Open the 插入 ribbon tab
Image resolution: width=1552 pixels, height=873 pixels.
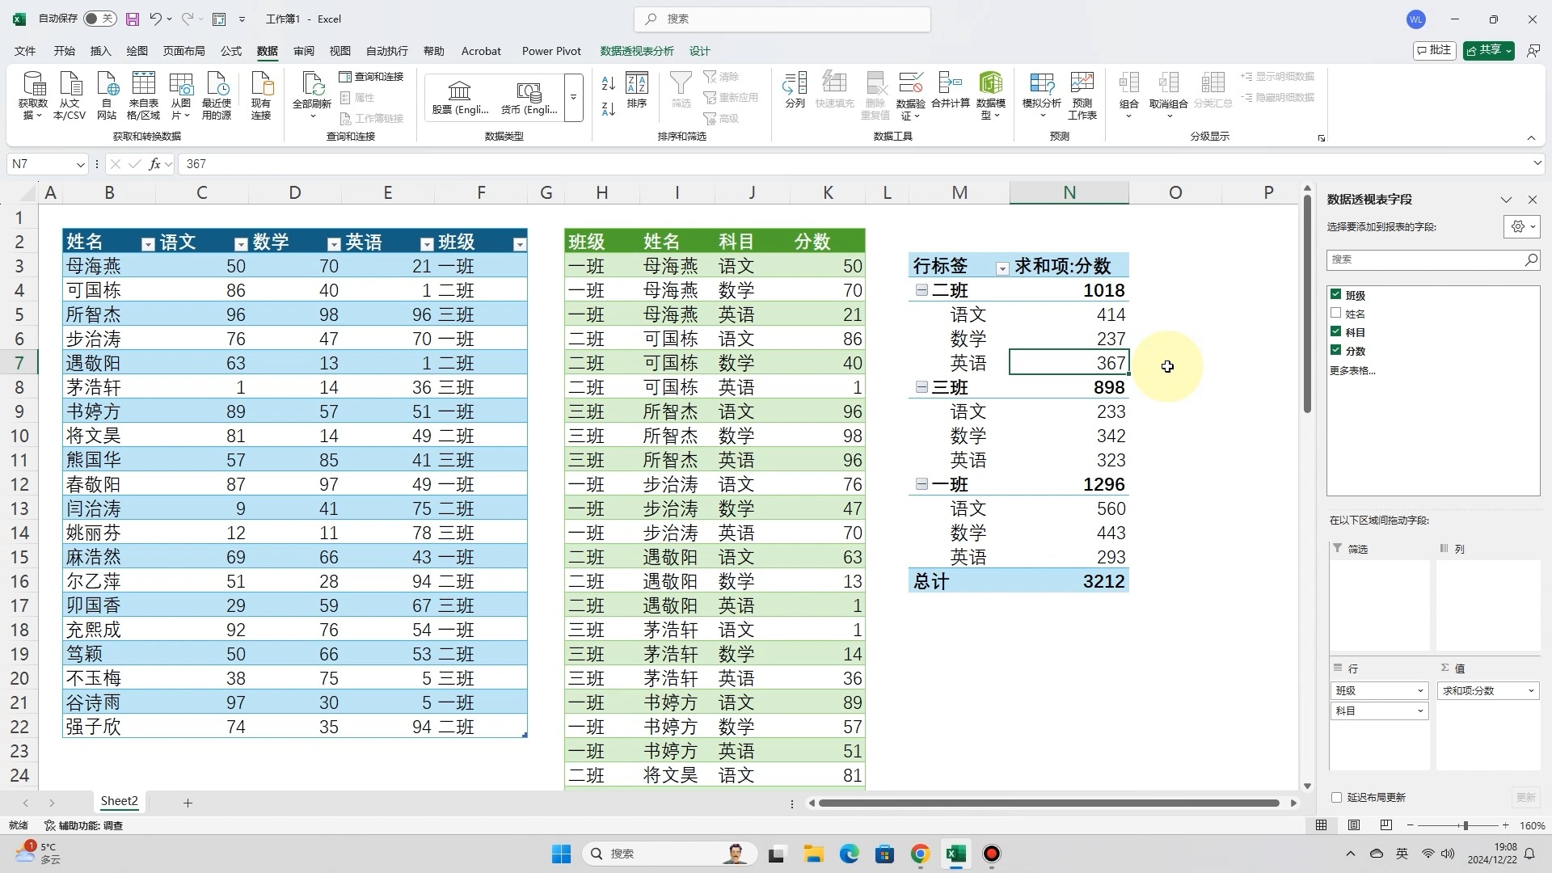tap(99, 50)
